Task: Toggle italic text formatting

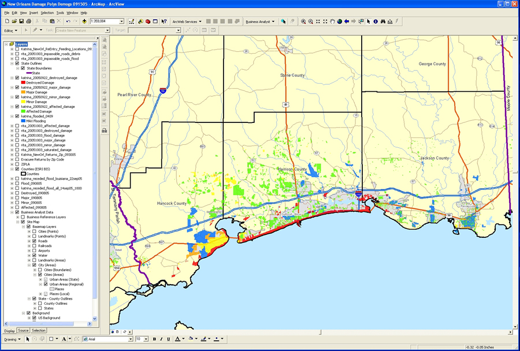Action: pos(161,339)
